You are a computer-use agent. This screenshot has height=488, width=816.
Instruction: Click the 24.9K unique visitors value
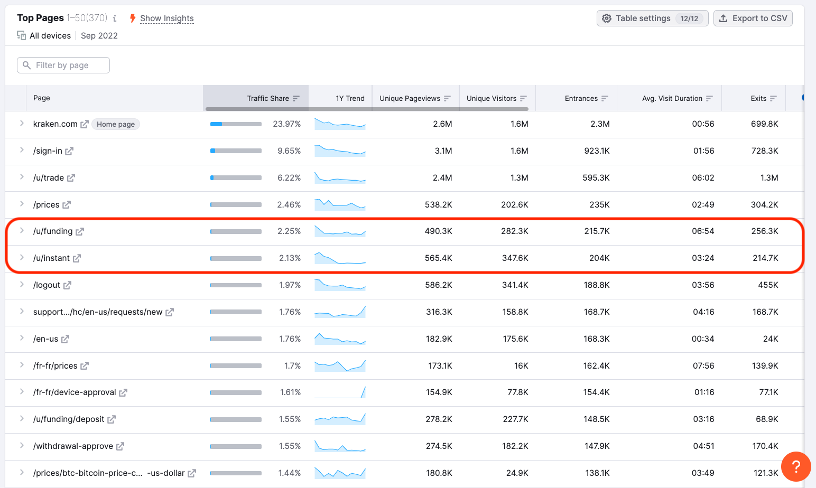[x=517, y=473]
